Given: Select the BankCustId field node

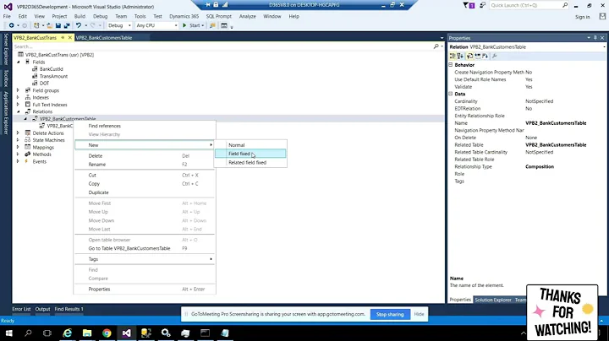Looking at the screenshot, I should pyautogui.click(x=51, y=69).
